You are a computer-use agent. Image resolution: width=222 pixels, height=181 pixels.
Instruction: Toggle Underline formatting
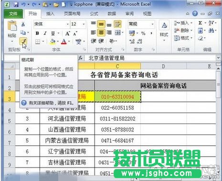click(x=53, y=33)
